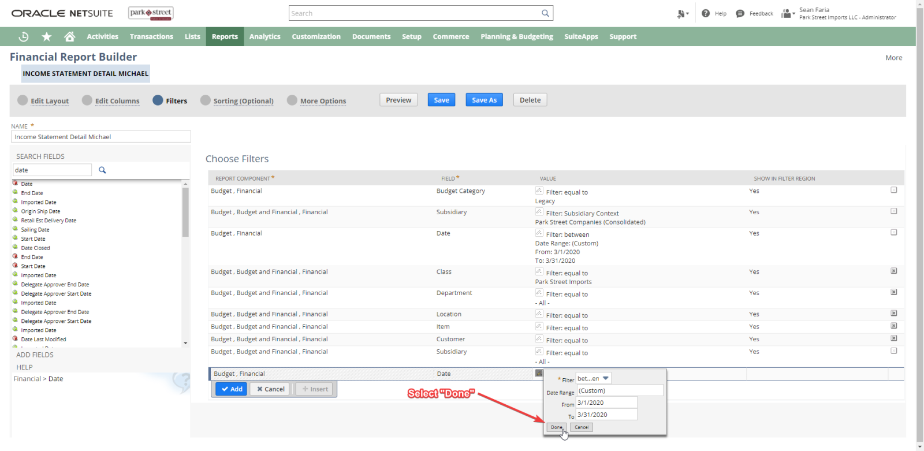
Task: Click the field list vertical scrollbar
Action: point(185,211)
